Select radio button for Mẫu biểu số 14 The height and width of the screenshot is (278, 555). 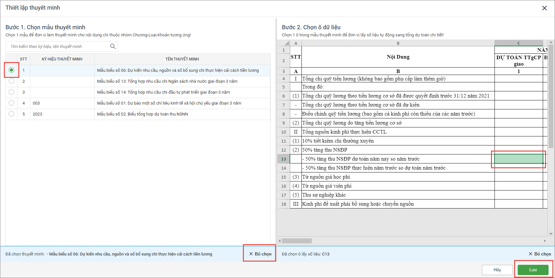pyautogui.click(x=12, y=92)
